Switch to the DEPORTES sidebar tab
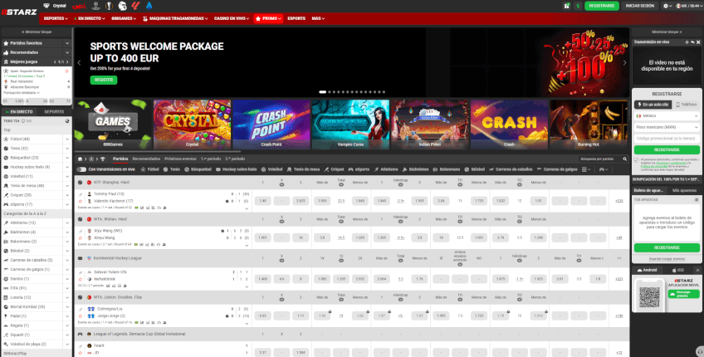 coord(54,112)
